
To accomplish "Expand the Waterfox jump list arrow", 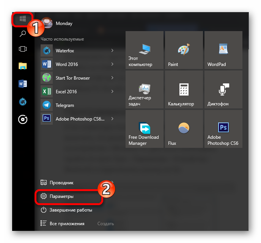I will point(112,50).
